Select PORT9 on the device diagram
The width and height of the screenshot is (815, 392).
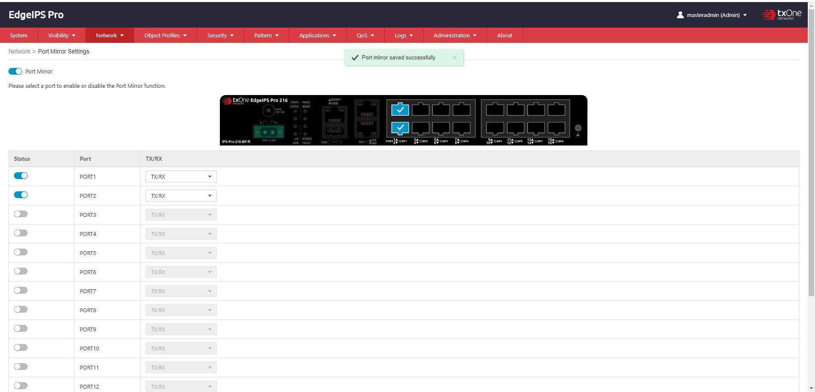coord(495,109)
